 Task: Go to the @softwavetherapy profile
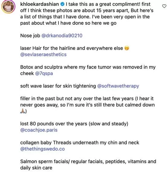[118, 86]
